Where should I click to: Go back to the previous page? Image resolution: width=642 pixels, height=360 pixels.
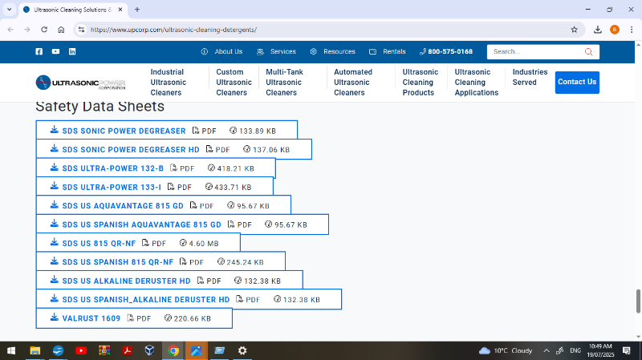point(10,30)
